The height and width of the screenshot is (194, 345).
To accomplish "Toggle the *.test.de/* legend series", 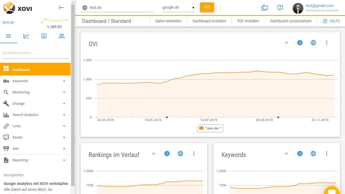I will click(210, 128).
